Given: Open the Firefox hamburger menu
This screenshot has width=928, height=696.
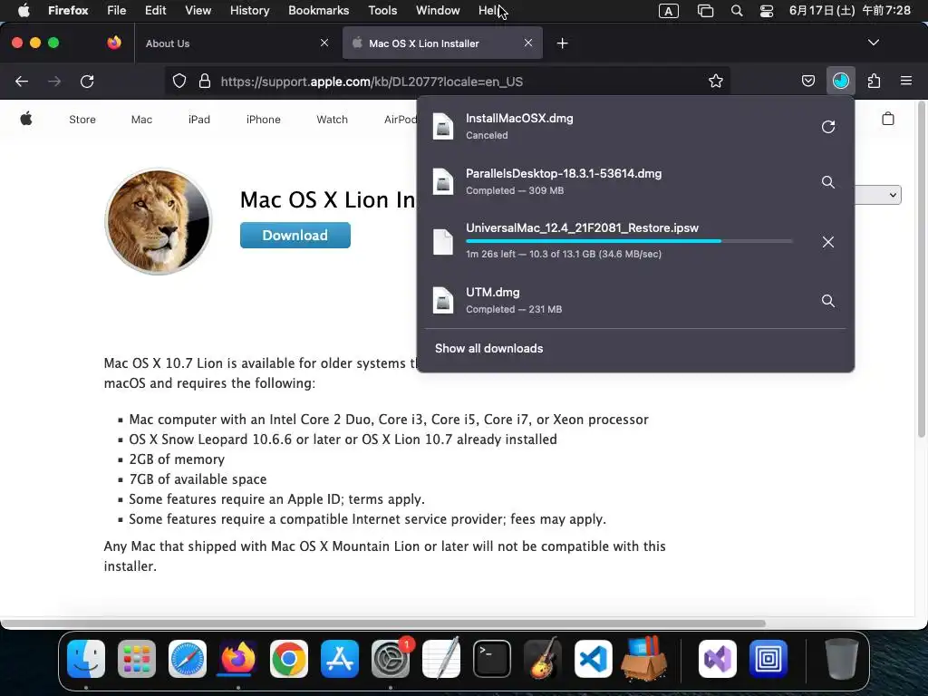Looking at the screenshot, I should coord(905,81).
